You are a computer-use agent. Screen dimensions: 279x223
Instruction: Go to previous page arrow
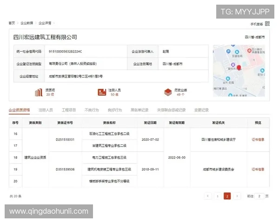tap(208, 196)
